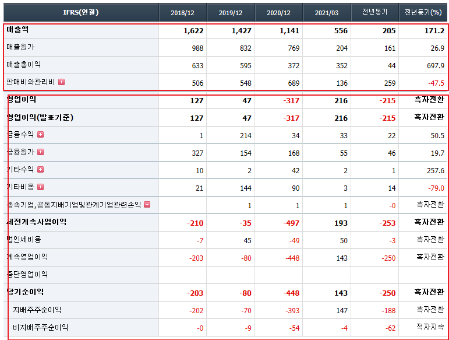Click the 세전계속사업이익 row label
The height and width of the screenshot is (340, 449).
(x=37, y=222)
